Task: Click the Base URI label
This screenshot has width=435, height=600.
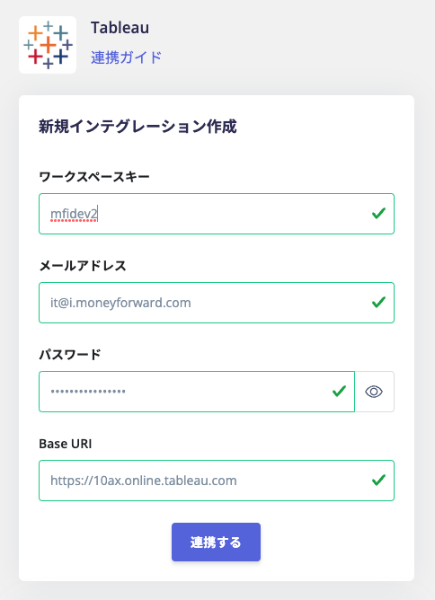Action: click(x=66, y=444)
